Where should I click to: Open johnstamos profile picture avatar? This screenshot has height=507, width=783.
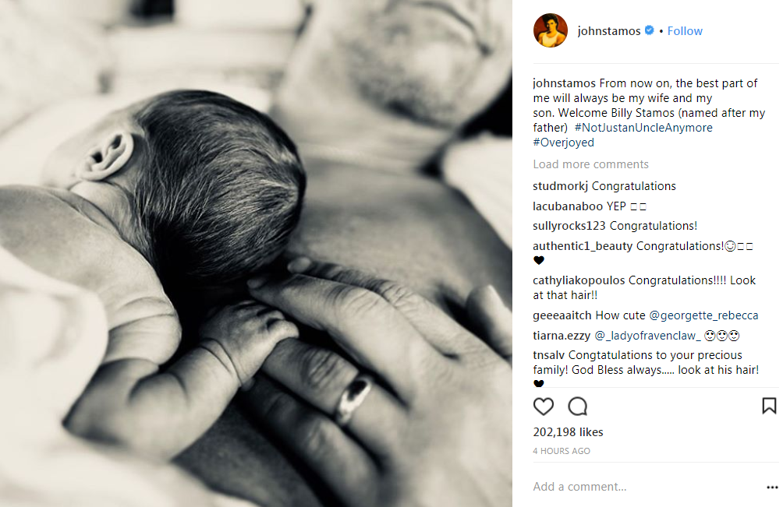[x=551, y=30]
